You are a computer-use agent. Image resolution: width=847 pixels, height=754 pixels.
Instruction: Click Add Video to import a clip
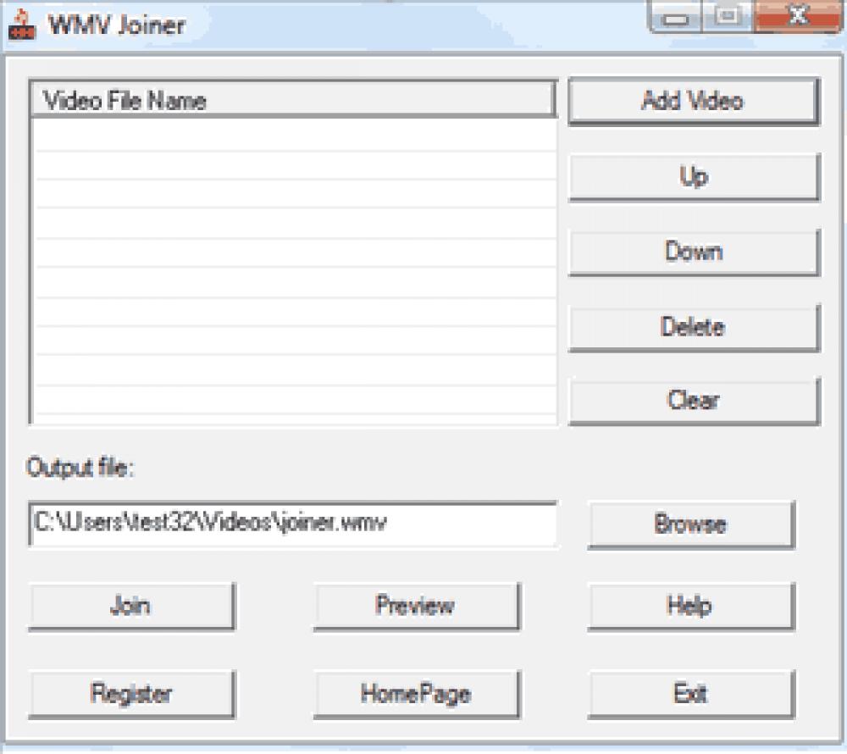click(x=693, y=102)
